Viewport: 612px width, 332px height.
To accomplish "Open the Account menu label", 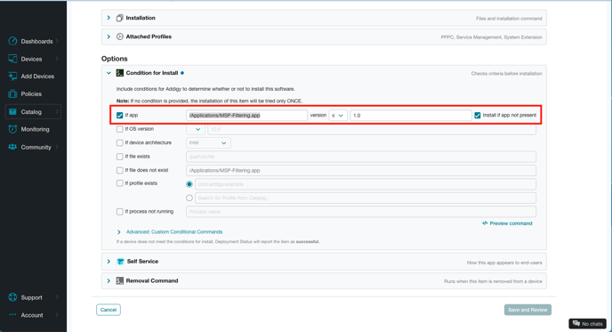I will click(32, 315).
